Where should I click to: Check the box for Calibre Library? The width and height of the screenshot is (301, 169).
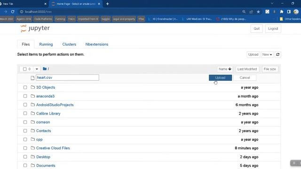pyautogui.click(x=25, y=114)
